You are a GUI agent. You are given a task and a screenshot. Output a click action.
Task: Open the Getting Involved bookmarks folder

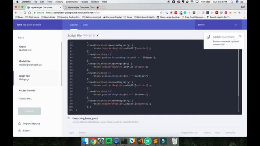pos(91,17)
